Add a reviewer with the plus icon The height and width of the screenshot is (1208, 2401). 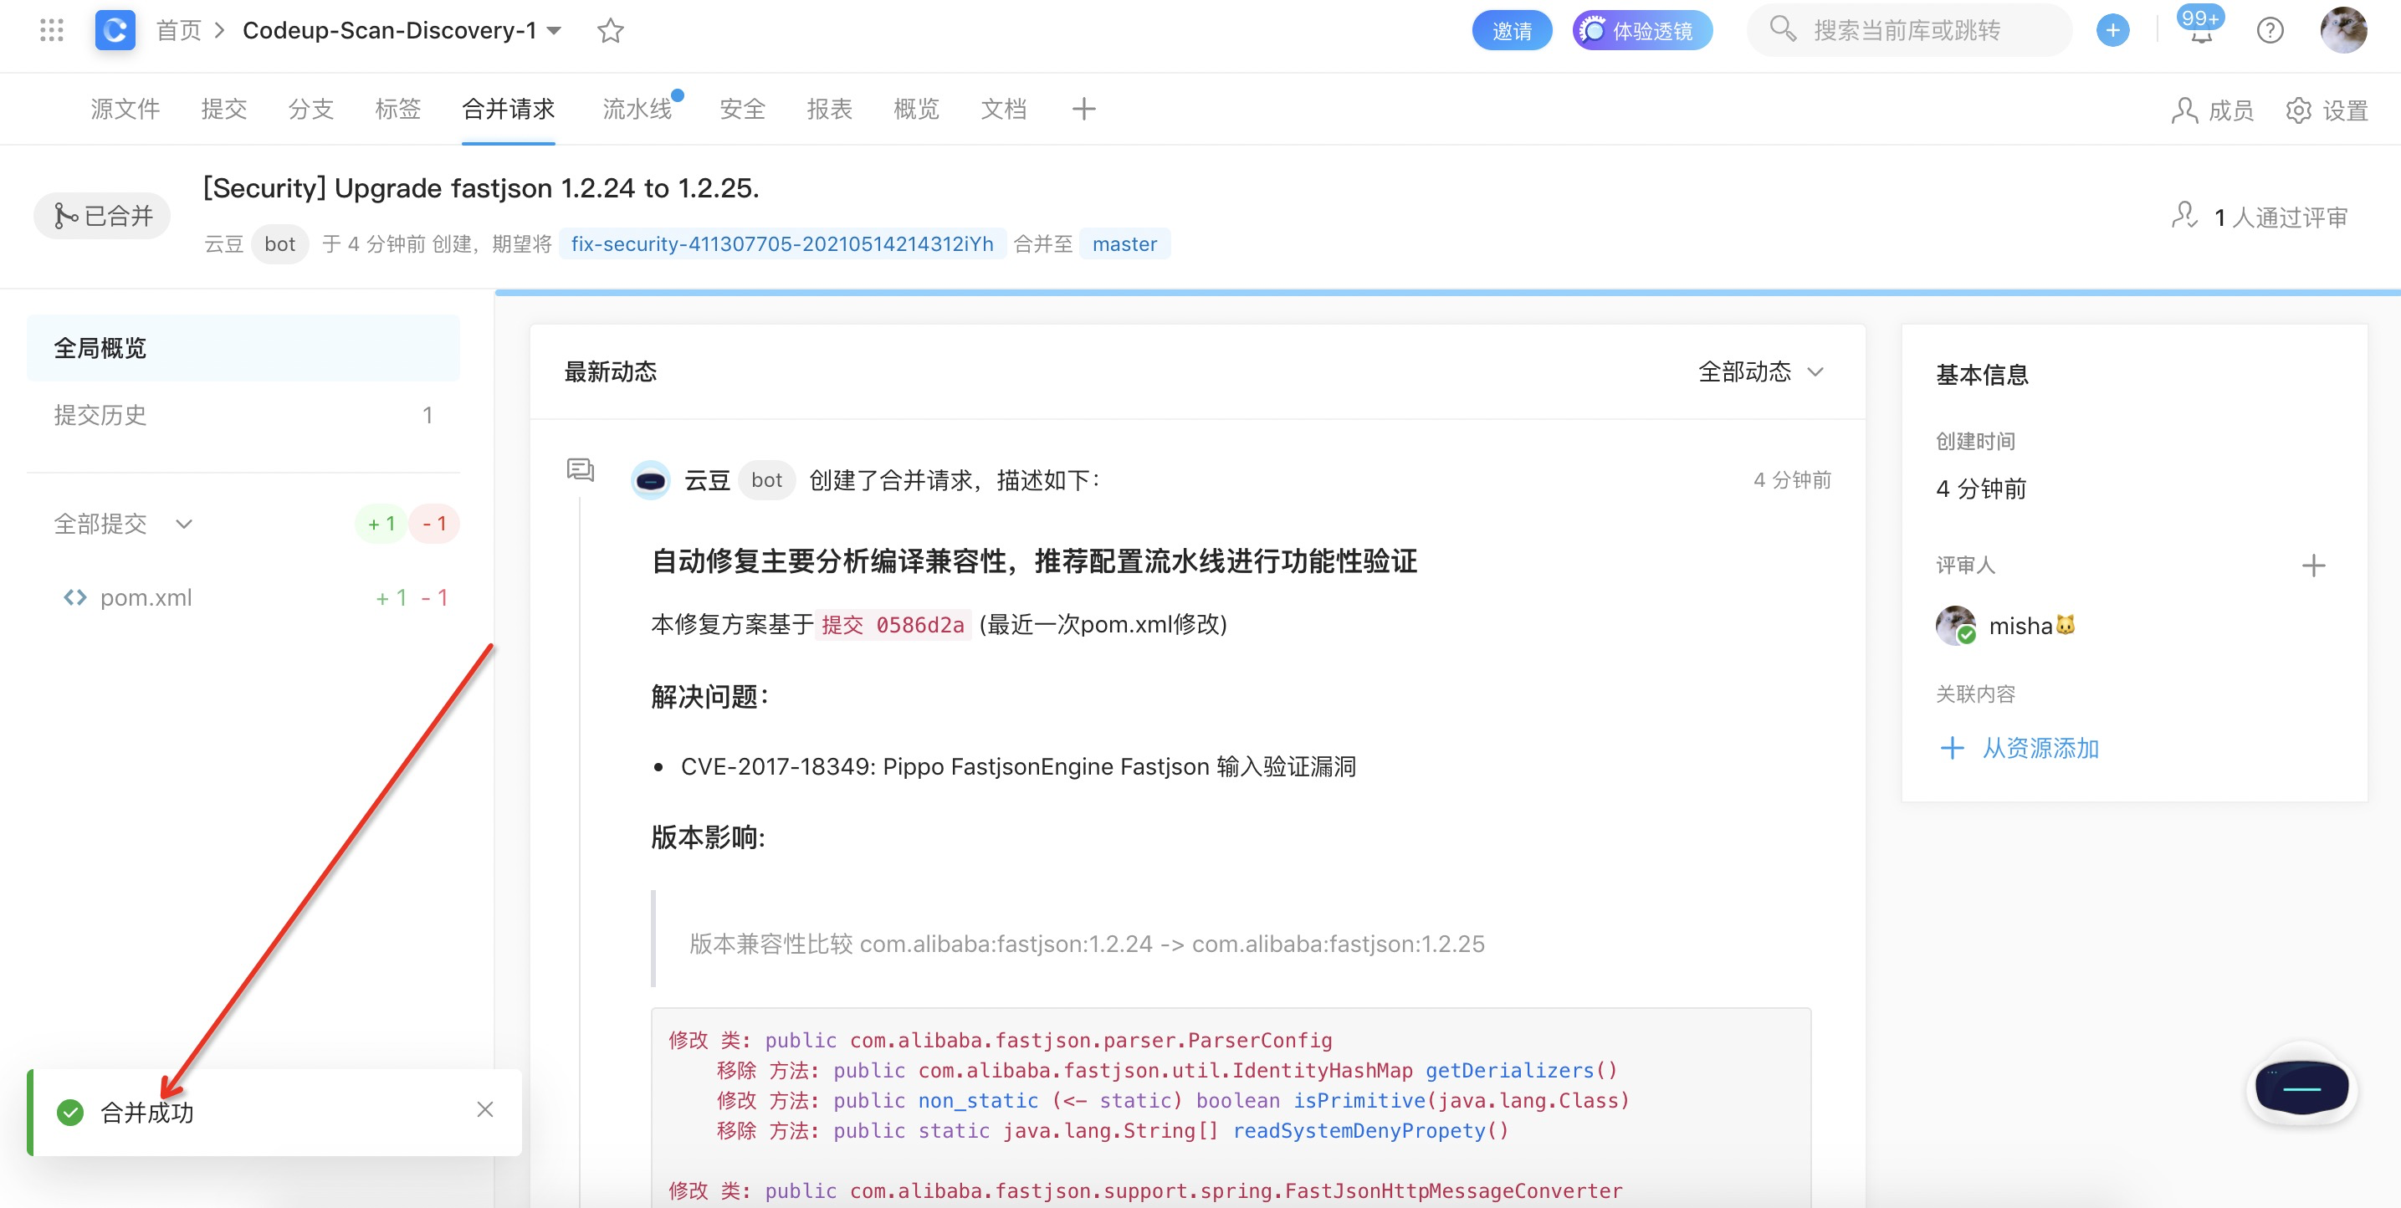pyautogui.click(x=2313, y=566)
